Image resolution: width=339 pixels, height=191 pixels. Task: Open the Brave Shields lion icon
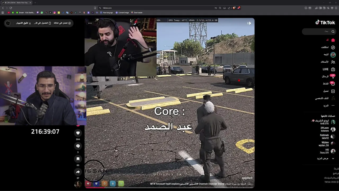pos(234,8)
